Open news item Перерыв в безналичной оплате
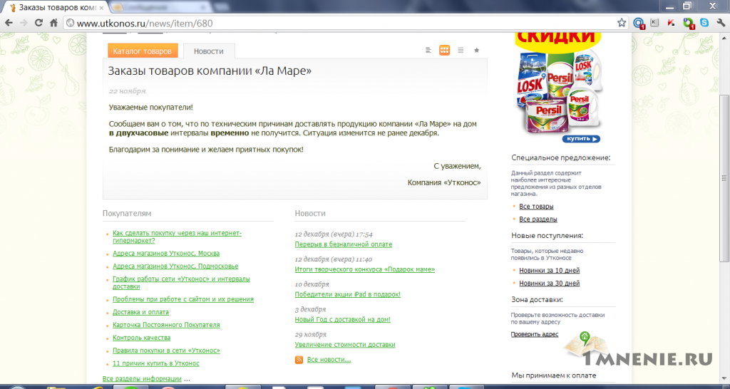730x389 pixels. click(344, 244)
